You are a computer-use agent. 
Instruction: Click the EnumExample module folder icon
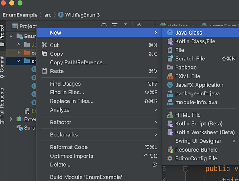[x=20, y=36]
